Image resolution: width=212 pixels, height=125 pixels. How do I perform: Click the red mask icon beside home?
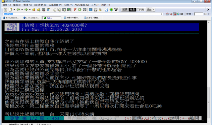pos(171,14)
